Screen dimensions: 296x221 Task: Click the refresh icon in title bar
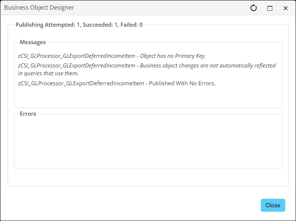tap(253, 8)
